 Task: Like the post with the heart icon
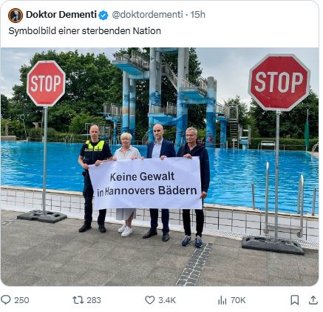(x=150, y=300)
